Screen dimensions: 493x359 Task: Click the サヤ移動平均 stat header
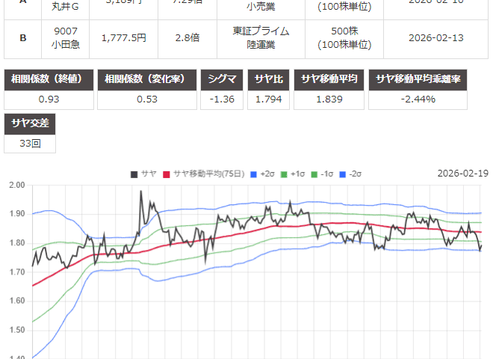[329, 80]
